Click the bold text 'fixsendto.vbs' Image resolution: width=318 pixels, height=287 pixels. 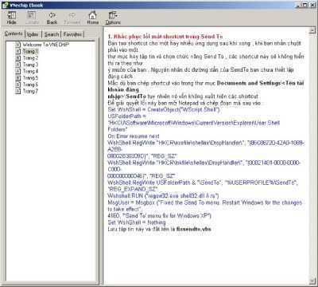click(x=193, y=229)
